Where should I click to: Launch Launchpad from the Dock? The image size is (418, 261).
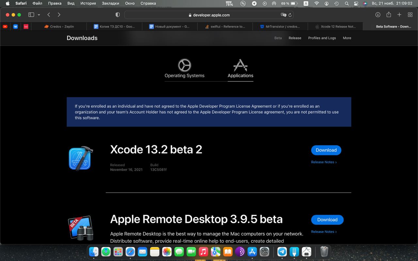[x=118, y=252]
